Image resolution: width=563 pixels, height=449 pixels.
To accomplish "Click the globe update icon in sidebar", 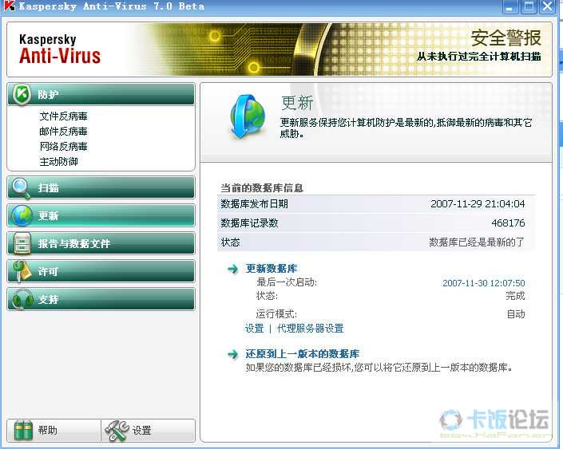I will pyautogui.click(x=22, y=215).
